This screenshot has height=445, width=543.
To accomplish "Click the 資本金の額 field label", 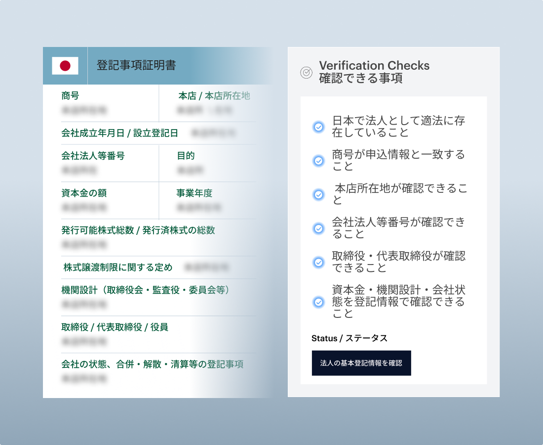I will click(84, 193).
